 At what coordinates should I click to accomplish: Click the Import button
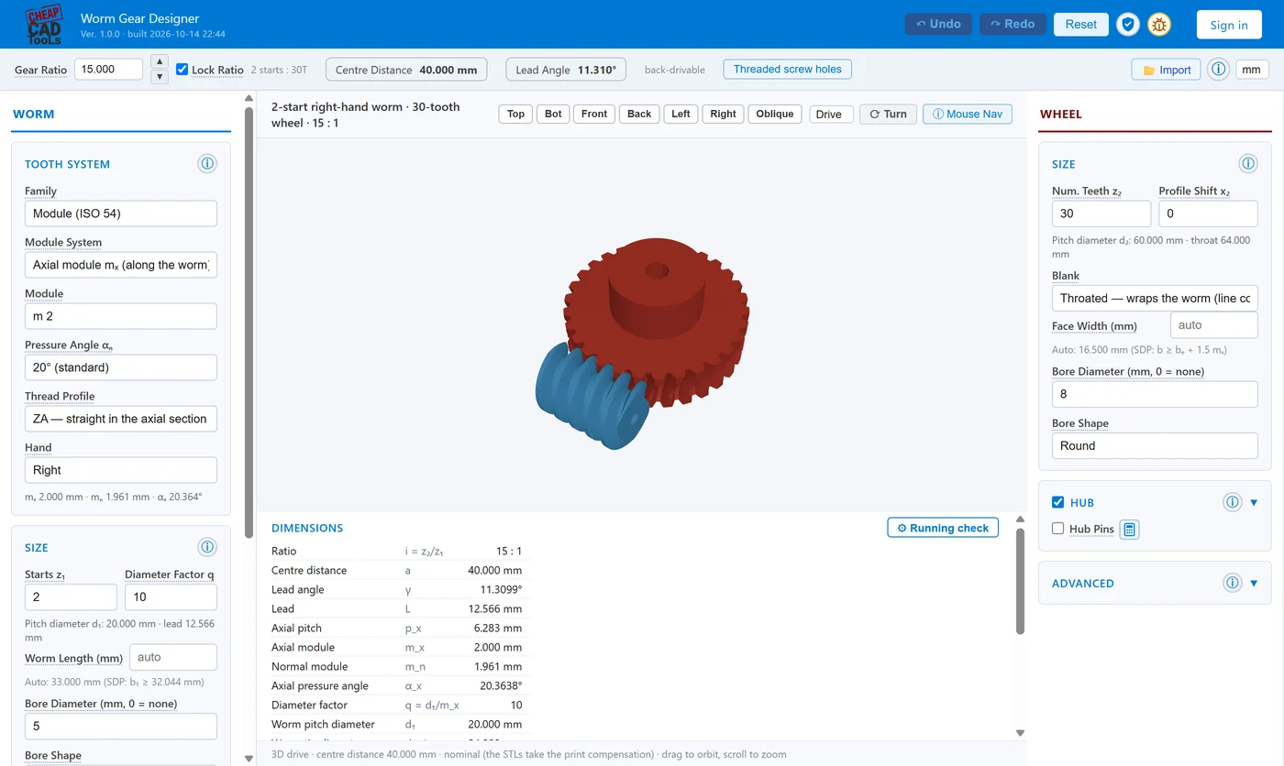click(1167, 70)
